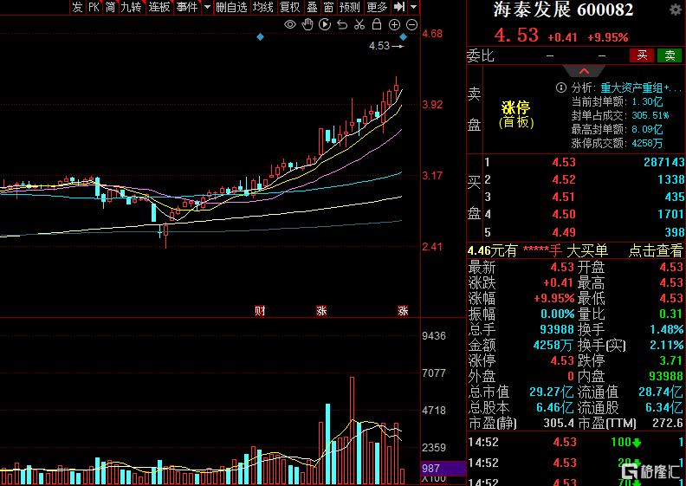The image size is (686, 486).
Task: Click the 总市值 29.27亿 value
Action: pyautogui.click(x=551, y=392)
